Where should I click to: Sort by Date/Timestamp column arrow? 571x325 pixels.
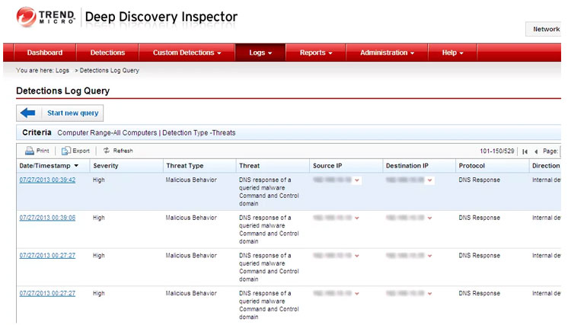(76, 166)
